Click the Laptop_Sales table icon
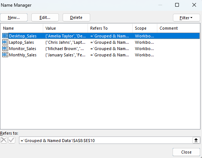The width and height of the screenshot is (202, 158). [x=5, y=42]
